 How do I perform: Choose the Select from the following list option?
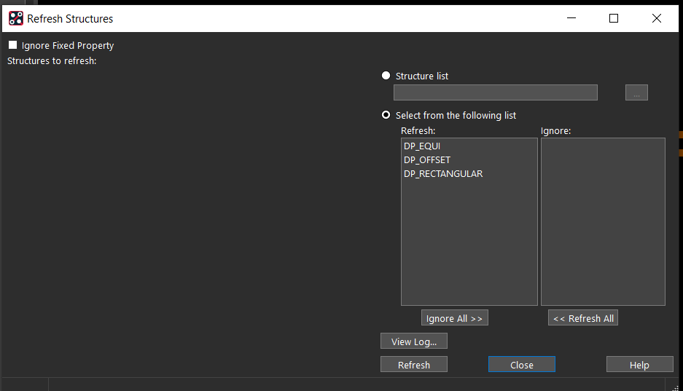pyautogui.click(x=386, y=115)
